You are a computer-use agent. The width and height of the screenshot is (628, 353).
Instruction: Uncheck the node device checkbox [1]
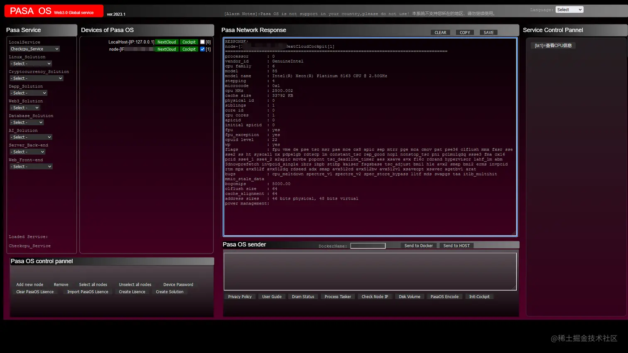202,49
